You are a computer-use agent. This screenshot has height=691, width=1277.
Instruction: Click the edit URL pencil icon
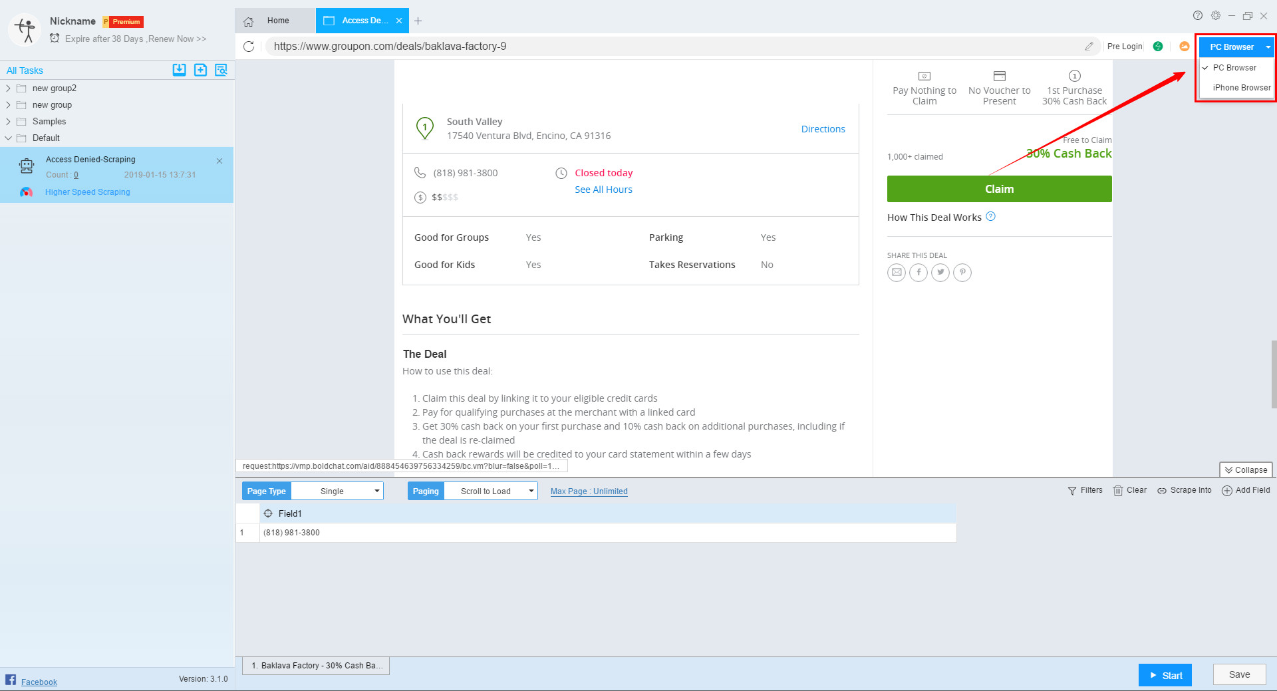pyautogui.click(x=1089, y=47)
